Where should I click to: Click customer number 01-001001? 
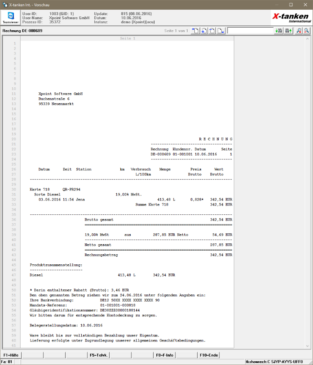[x=183, y=154]
